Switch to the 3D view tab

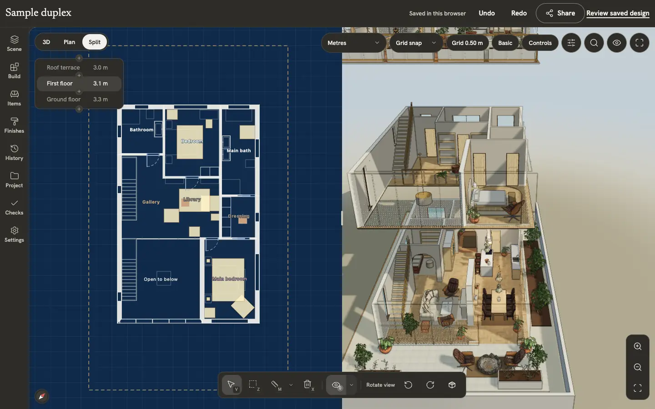click(x=46, y=42)
